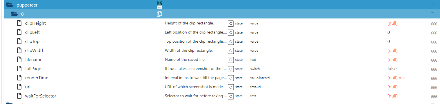This screenshot has height=104, width=440.
Task: Click the copy icon in row 0
Action: point(159,14)
